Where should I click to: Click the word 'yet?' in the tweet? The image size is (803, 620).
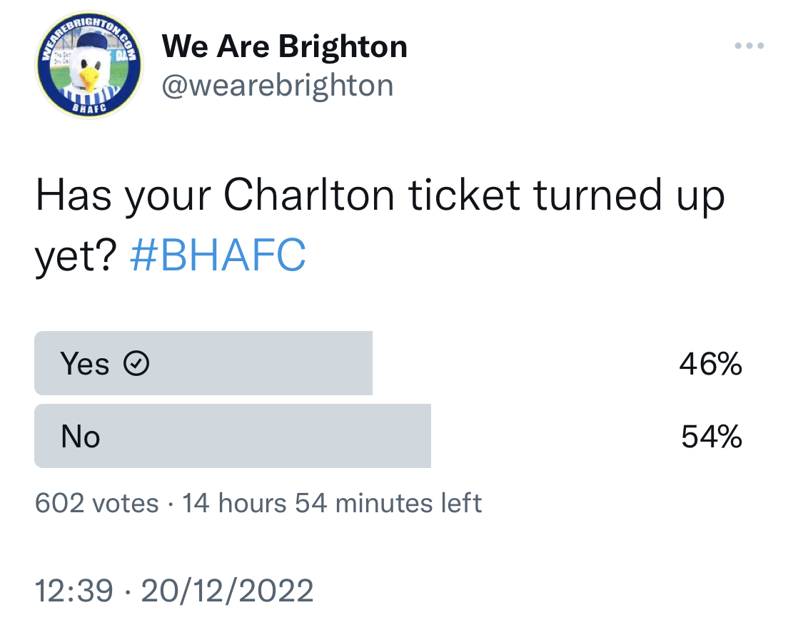tap(76, 257)
